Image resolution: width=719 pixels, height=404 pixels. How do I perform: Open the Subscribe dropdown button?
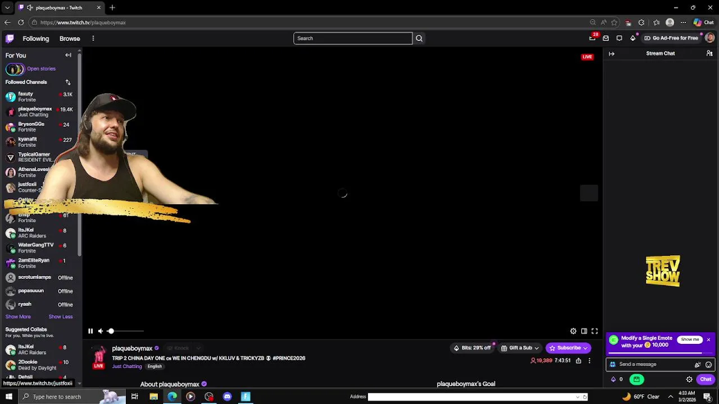(568, 348)
